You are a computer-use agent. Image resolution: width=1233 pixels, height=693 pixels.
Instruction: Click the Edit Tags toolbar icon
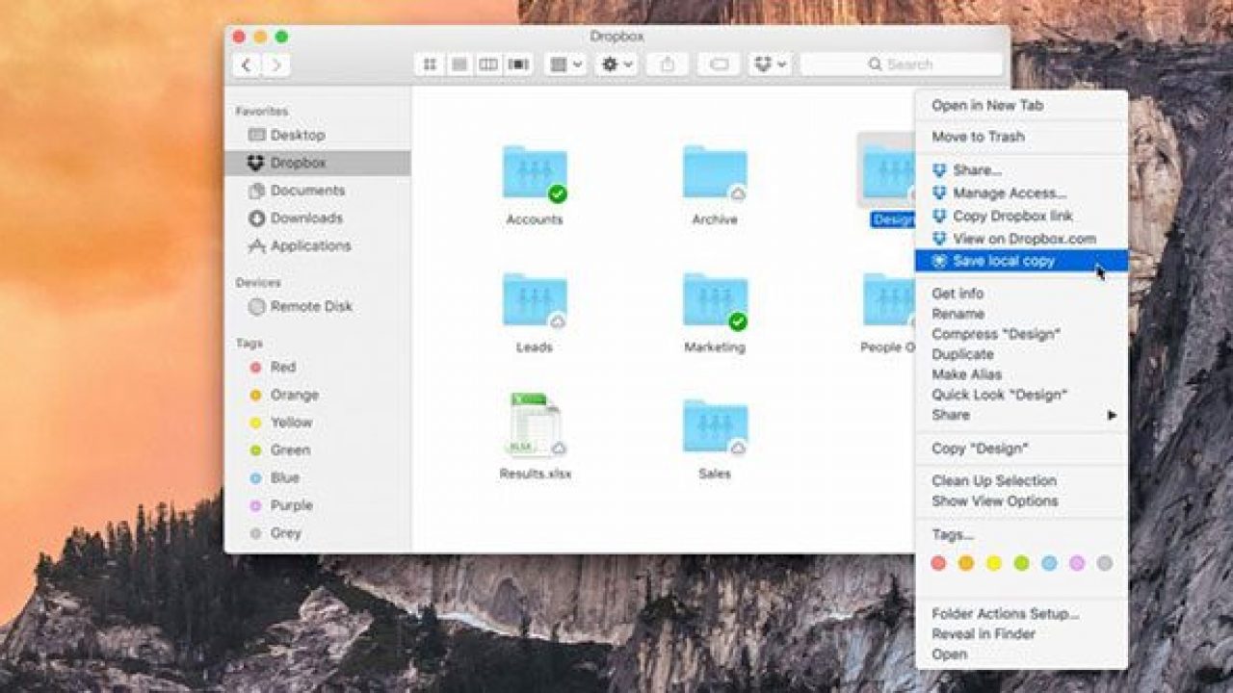tap(718, 64)
